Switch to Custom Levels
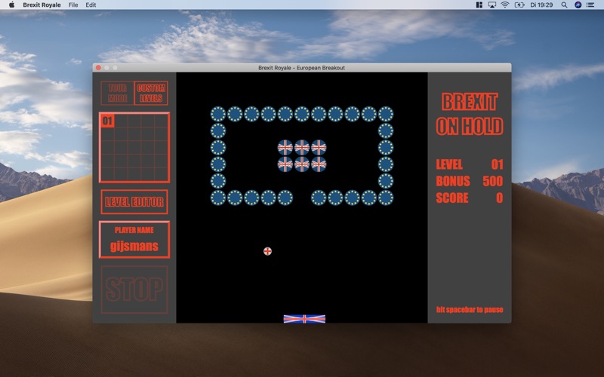This screenshot has width=604, height=377. click(151, 93)
